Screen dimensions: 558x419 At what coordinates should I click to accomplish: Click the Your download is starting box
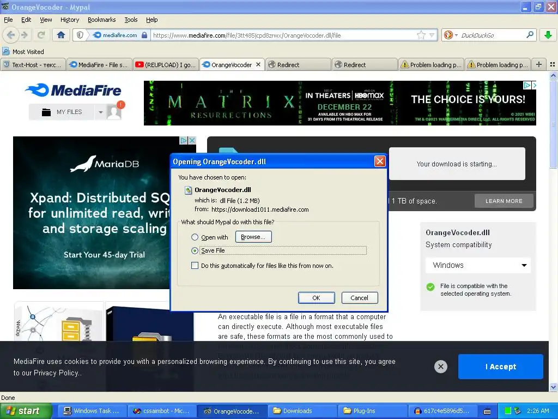pos(457,164)
